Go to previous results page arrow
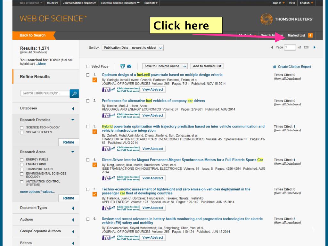Image resolution: width=328 pixels, height=246 pixels. tap(272, 47)
